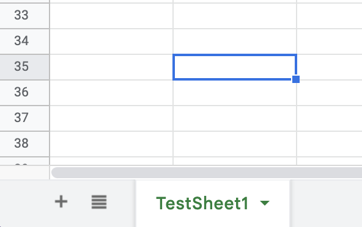Select row 38 via its header
362x227 pixels.
tap(24, 144)
